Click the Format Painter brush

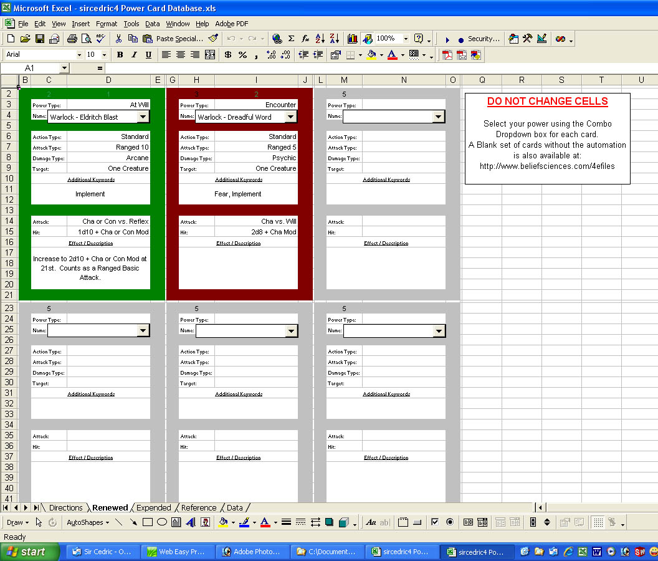tap(213, 39)
